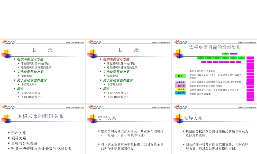
Task: Click the bullet 集团的分权经营分级管理模式
Action: 217,133
